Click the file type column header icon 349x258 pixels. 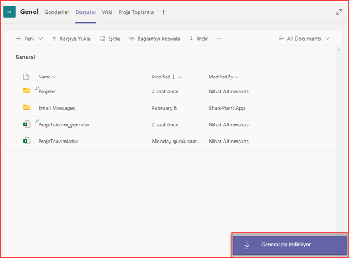pos(26,77)
